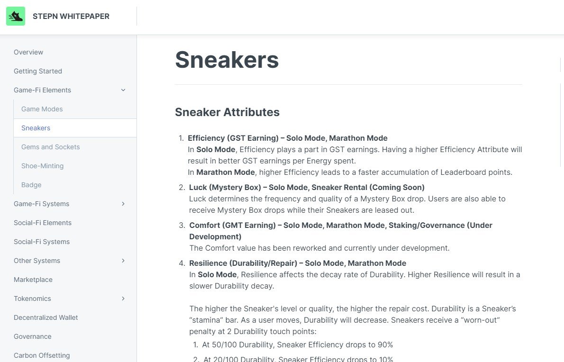Collapse the Game-Fi Elements chevron
This screenshot has height=362, width=564.
(x=123, y=90)
